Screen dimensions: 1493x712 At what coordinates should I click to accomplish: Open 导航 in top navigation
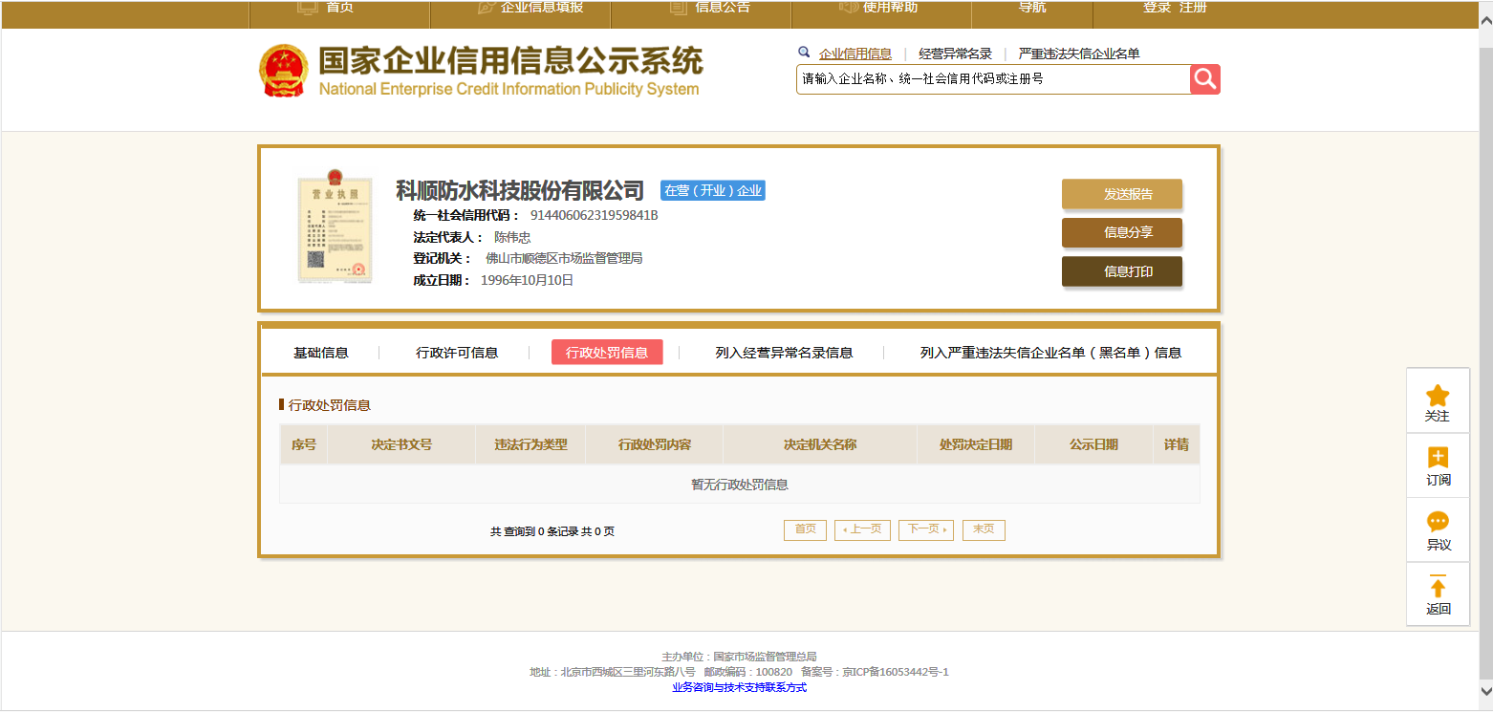(1032, 8)
